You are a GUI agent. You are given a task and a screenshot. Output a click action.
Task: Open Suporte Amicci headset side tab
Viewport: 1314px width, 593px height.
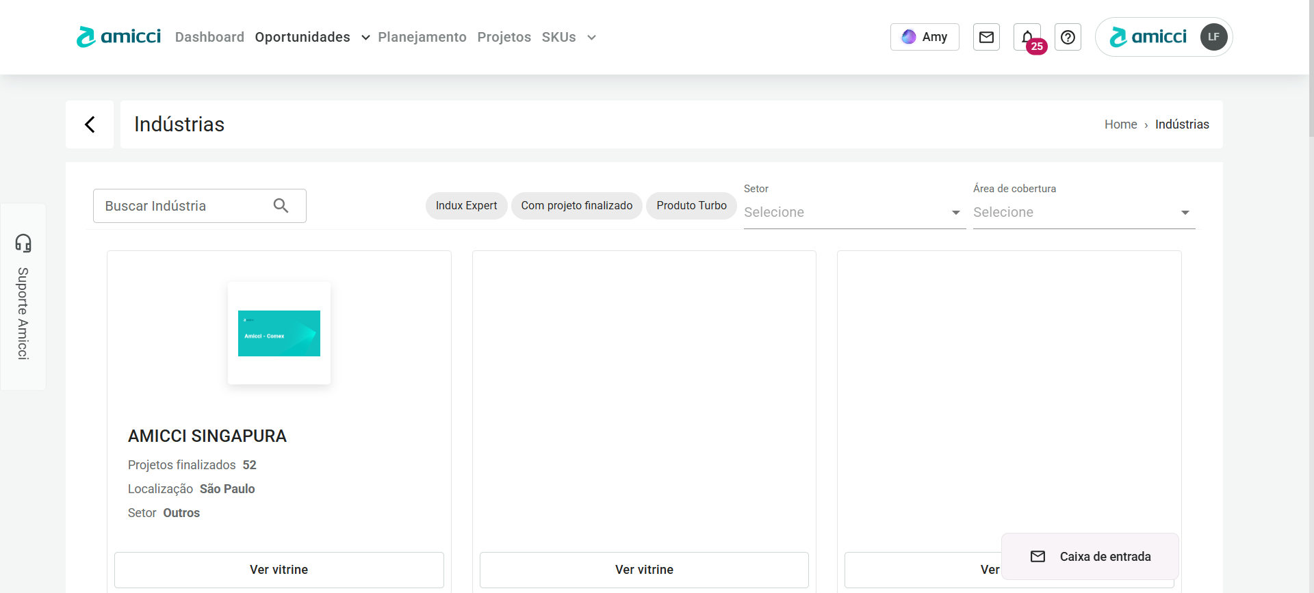tap(23, 296)
